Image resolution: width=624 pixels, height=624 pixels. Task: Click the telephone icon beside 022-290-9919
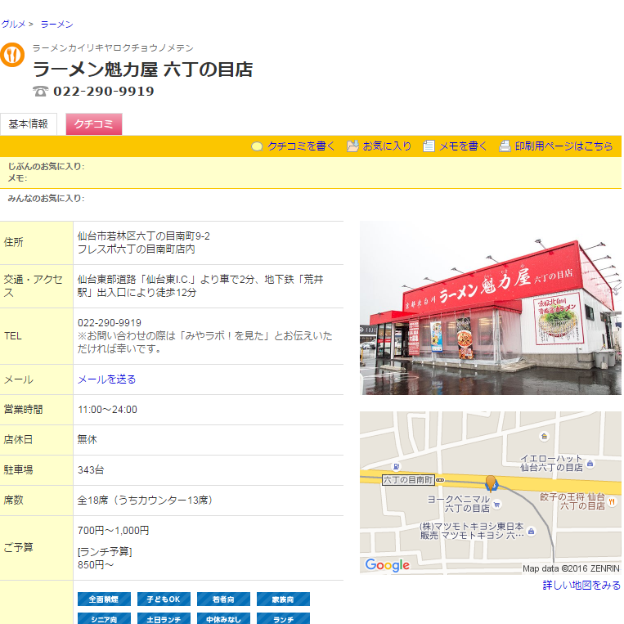pyautogui.click(x=40, y=91)
